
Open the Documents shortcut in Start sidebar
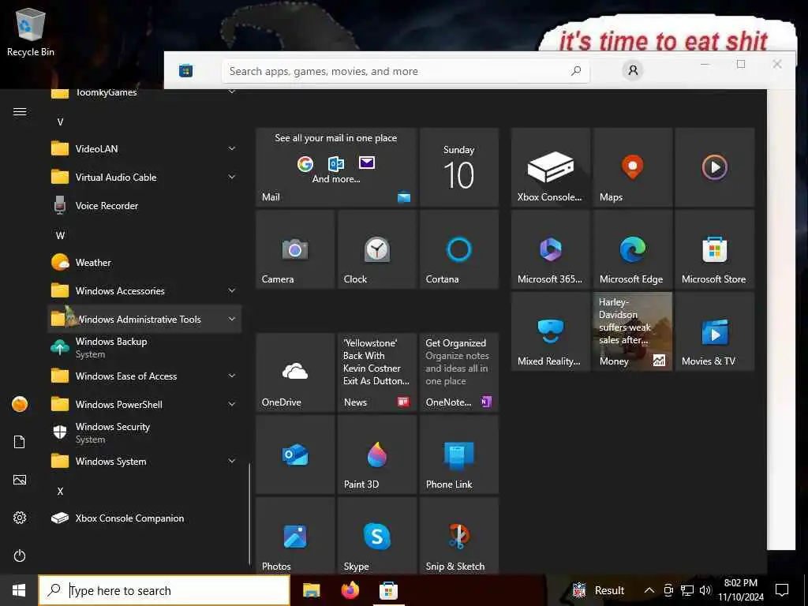20,442
